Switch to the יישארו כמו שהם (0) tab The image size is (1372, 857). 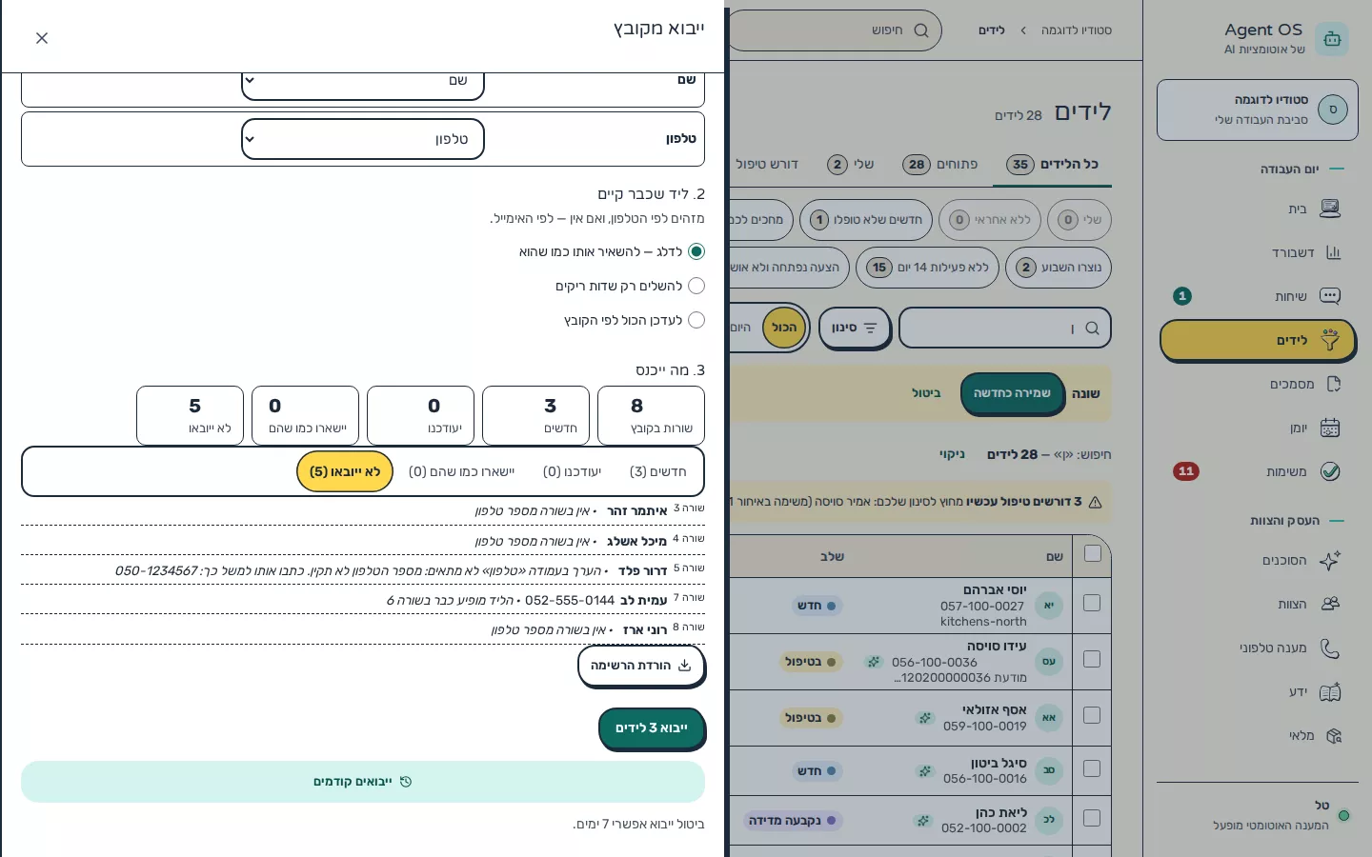point(462,471)
